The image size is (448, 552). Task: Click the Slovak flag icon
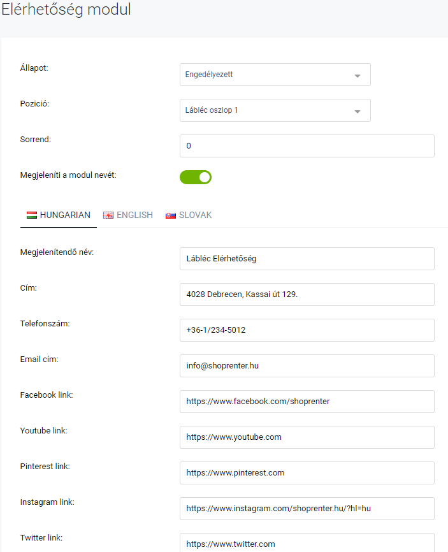[x=171, y=215]
